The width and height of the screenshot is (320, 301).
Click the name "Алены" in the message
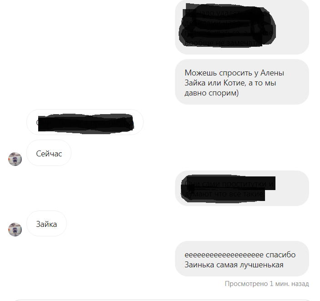tap(272, 73)
